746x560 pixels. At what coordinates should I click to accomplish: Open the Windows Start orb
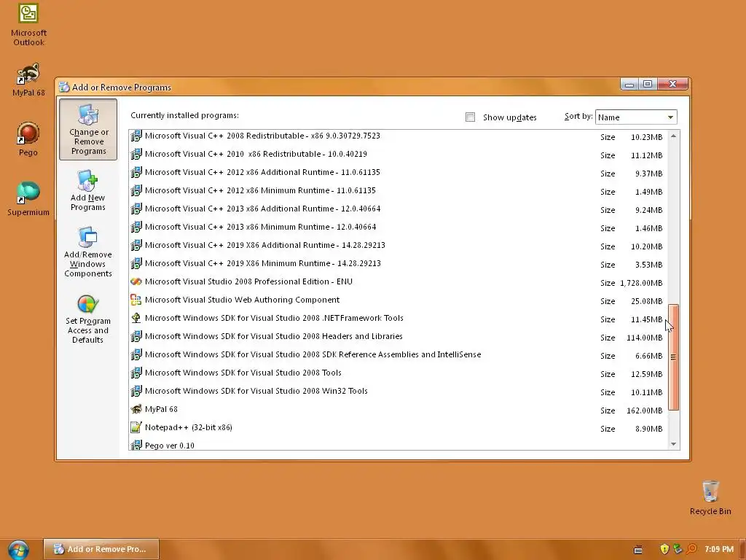click(x=18, y=550)
